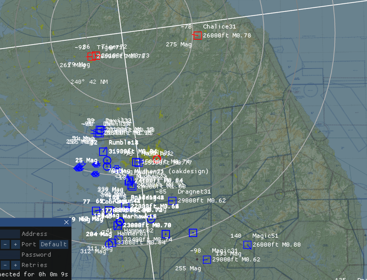Click the 'Password' field label
This screenshot has height=280, width=367.
36,255
